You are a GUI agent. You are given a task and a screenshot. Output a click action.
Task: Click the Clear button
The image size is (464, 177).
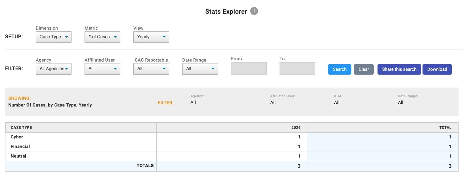point(364,69)
